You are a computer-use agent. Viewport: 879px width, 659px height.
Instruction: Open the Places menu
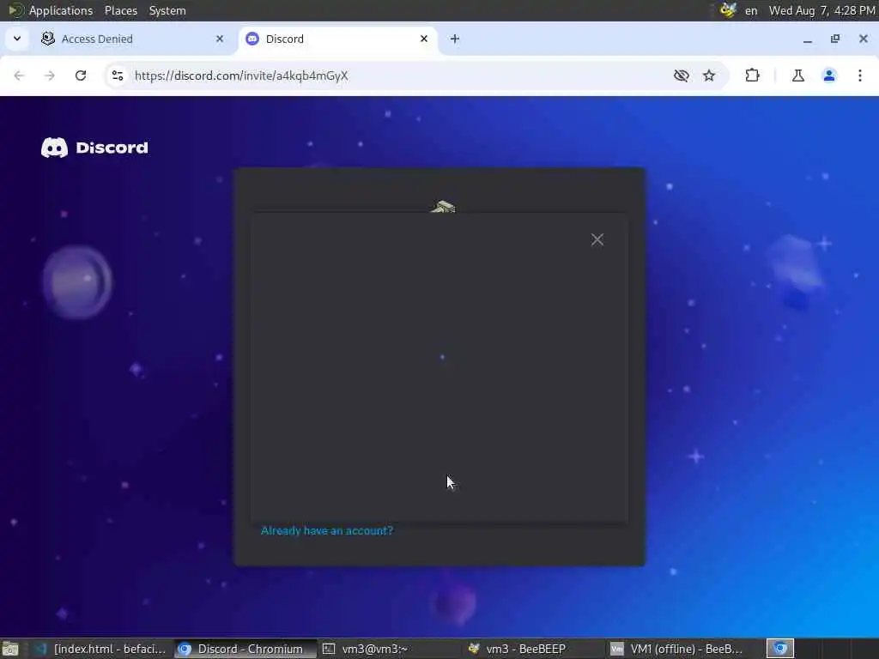tap(120, 10)
